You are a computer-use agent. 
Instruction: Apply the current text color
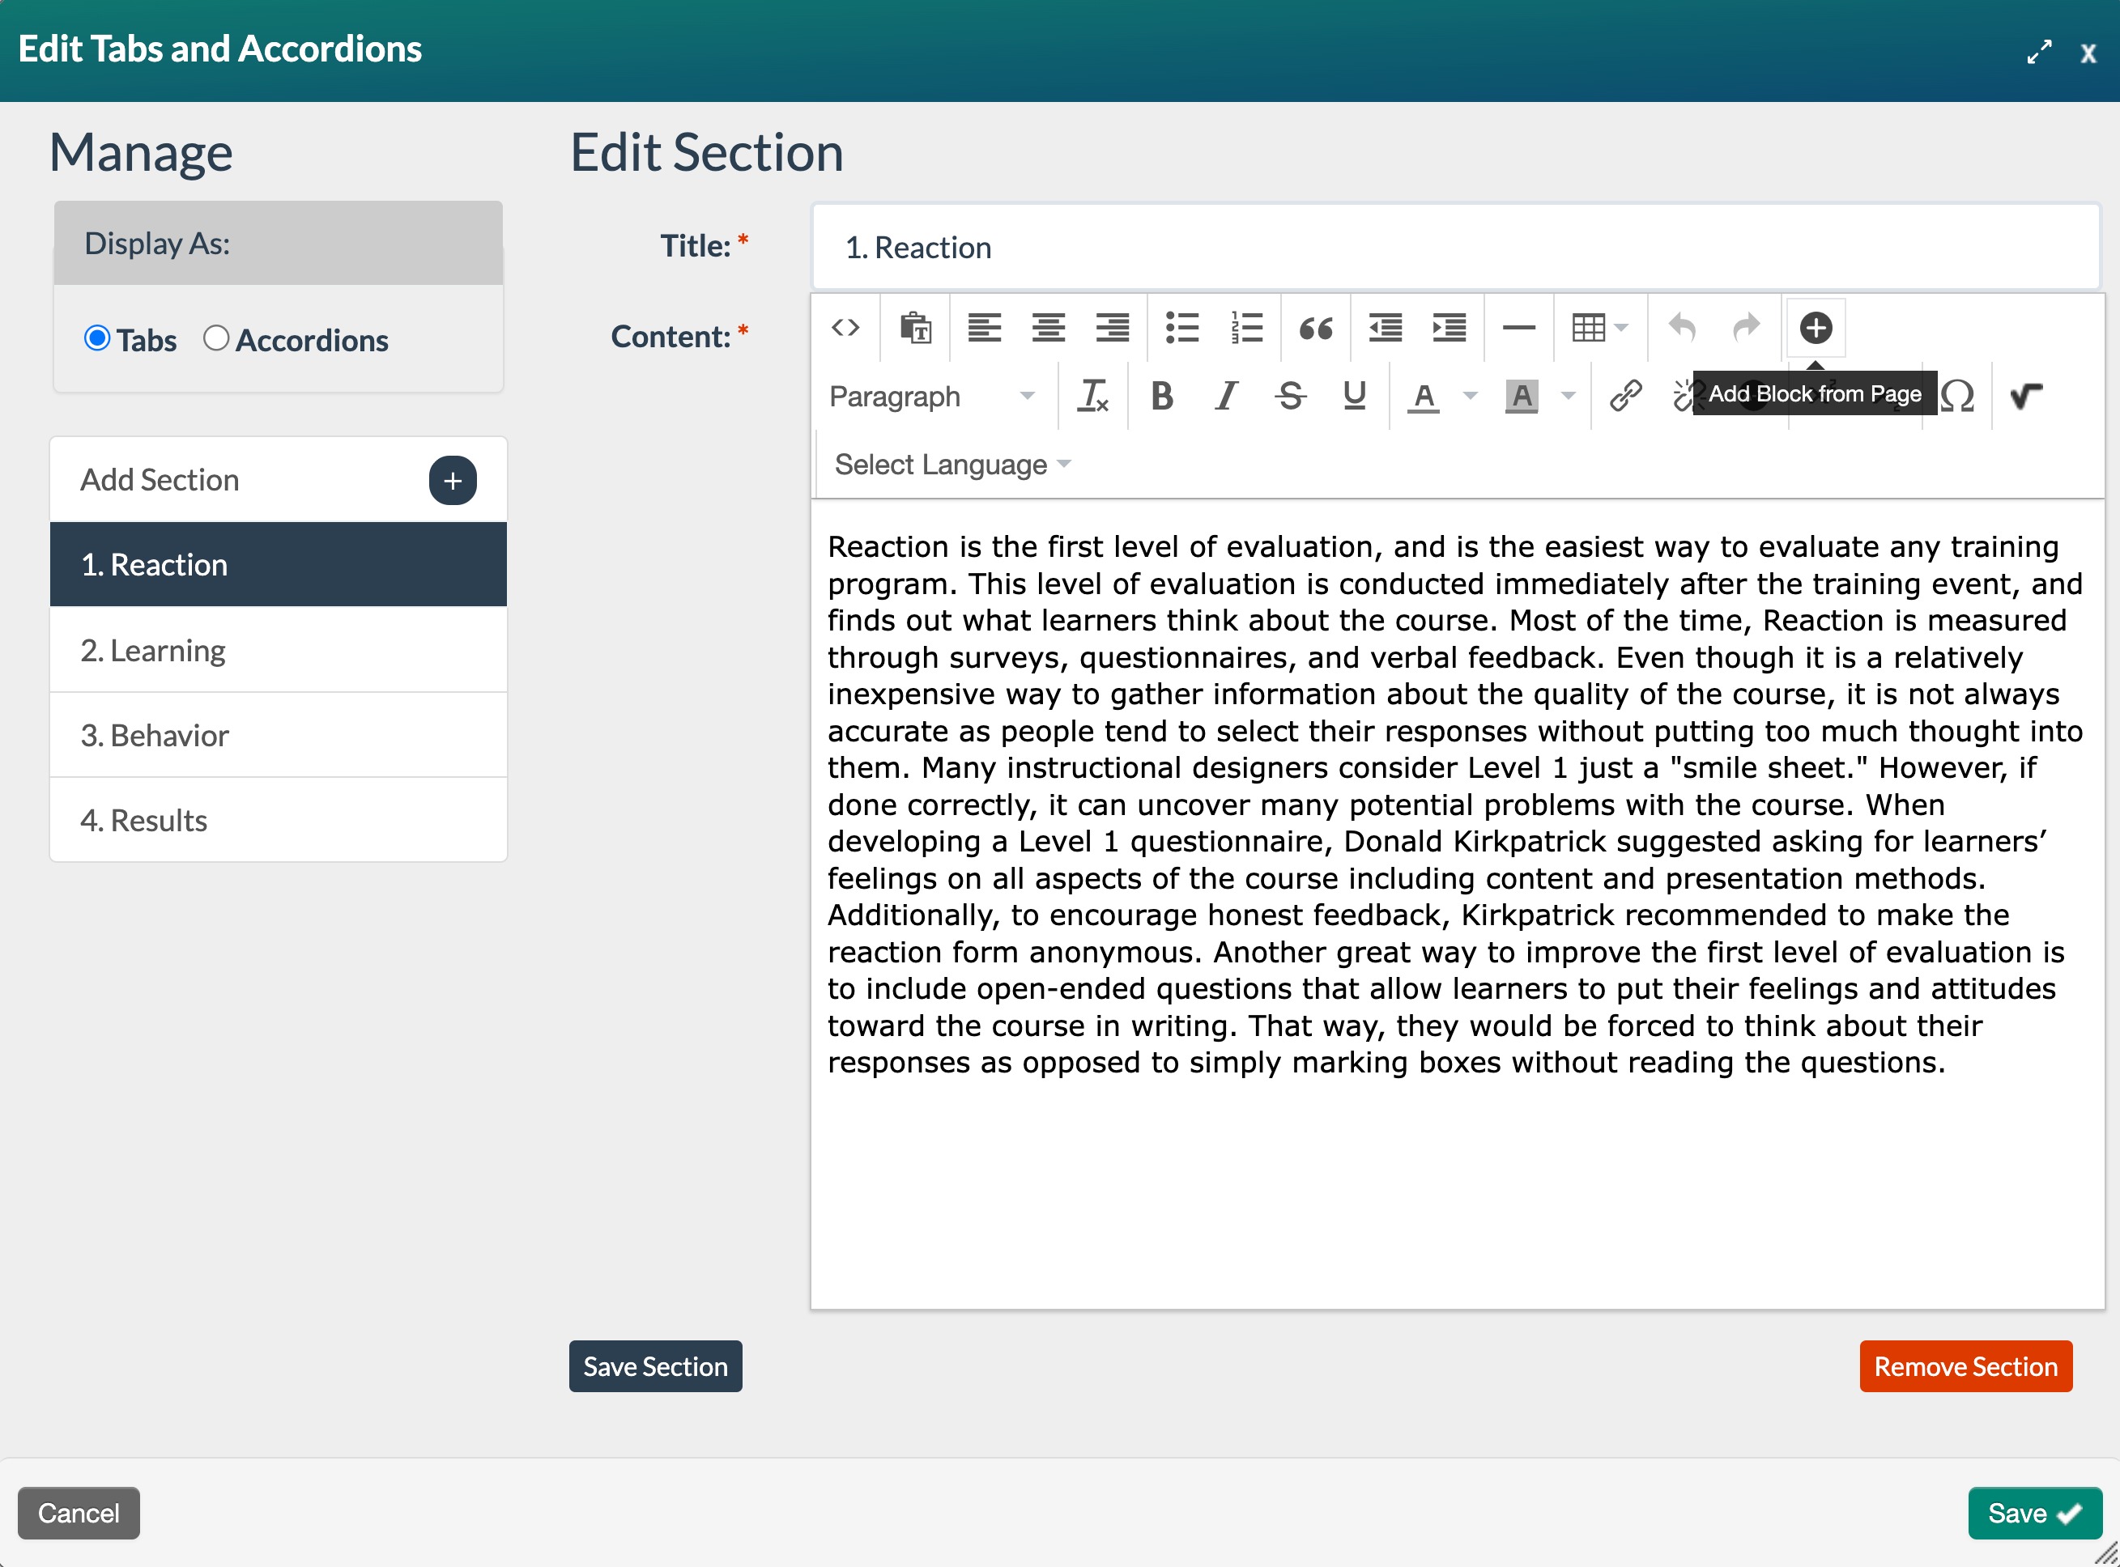click(1423, 396)
